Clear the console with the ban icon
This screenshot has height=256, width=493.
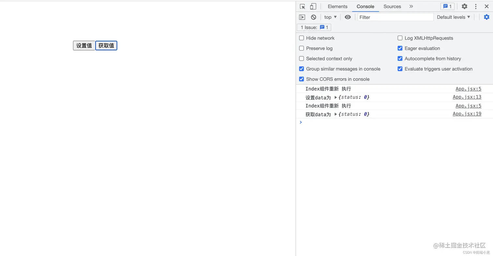(x=313, y=17)
